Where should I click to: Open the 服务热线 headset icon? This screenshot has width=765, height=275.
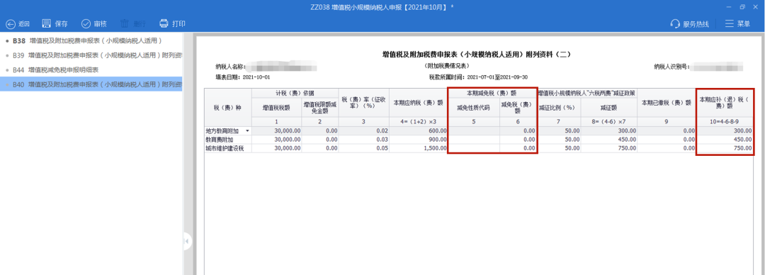click(x=675, y=23)
